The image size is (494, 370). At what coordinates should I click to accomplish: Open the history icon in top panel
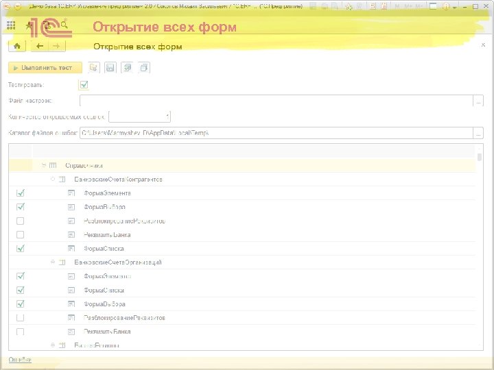47,25
